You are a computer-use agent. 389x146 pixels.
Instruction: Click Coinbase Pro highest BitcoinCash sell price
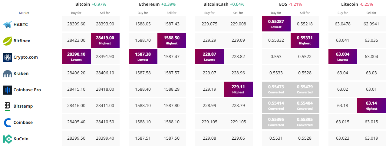coord(238,89)
